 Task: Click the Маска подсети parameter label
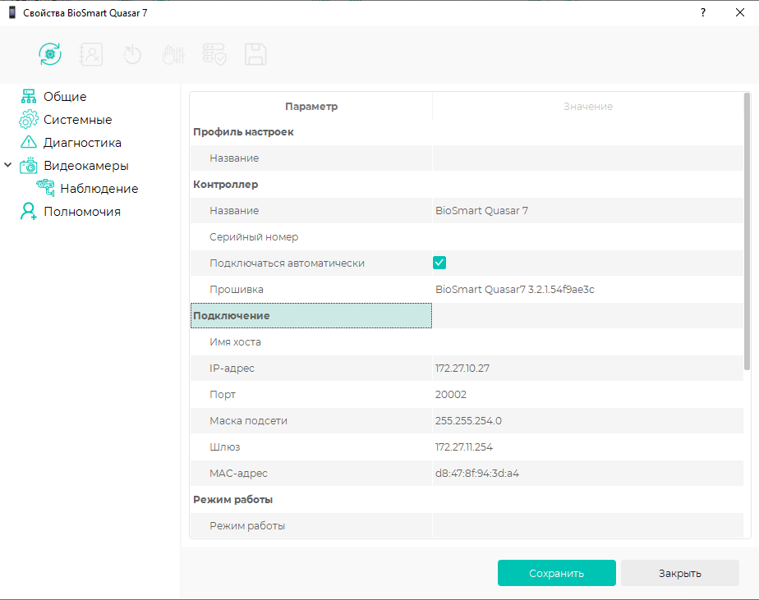248,420
